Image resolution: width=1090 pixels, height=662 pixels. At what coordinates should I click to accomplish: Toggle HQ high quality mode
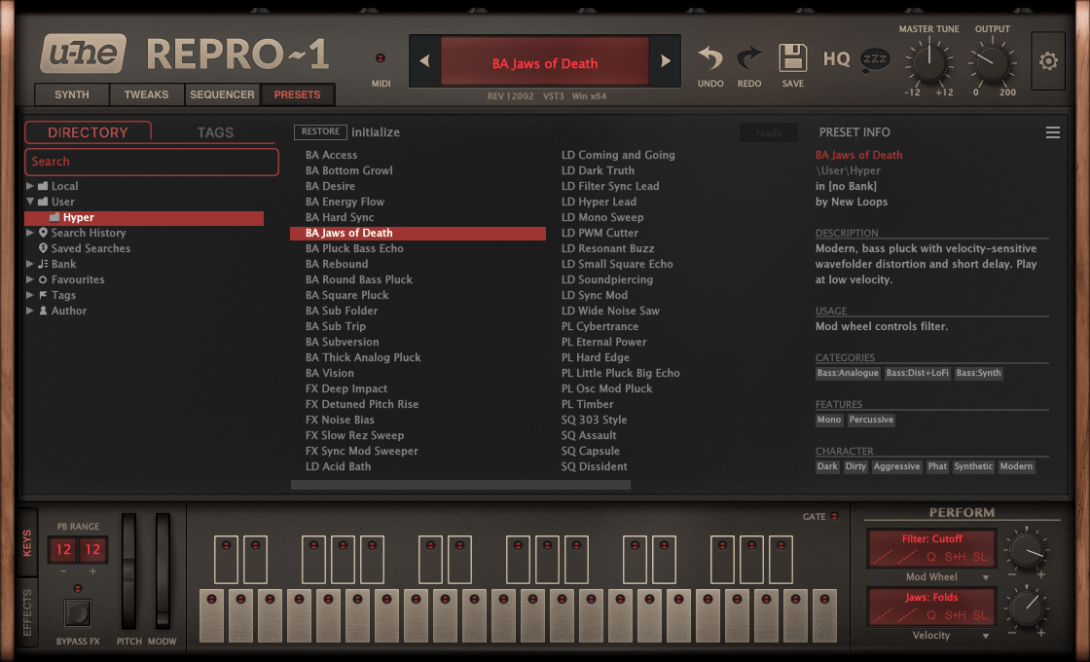coord(836,59)
